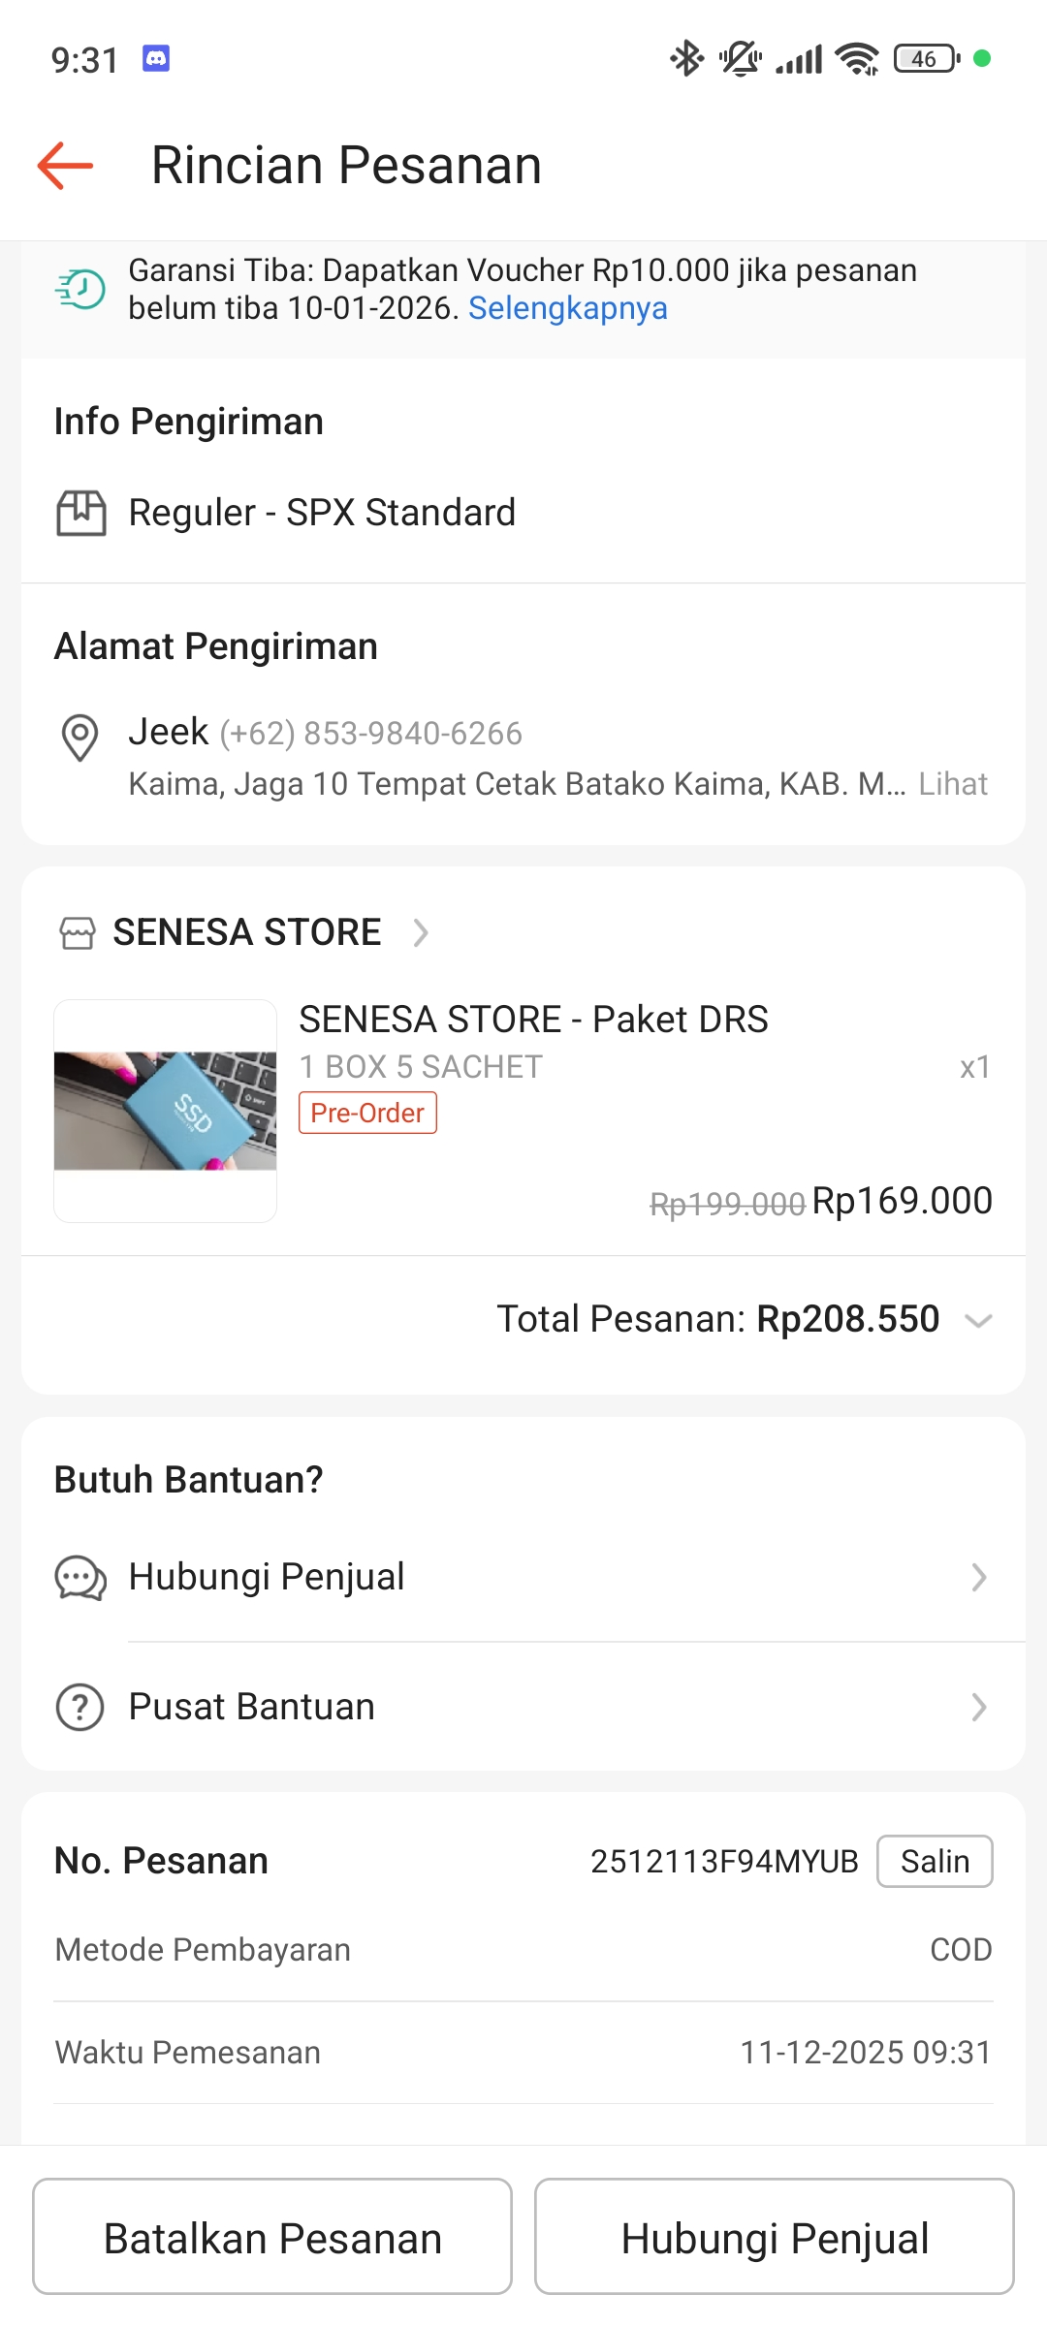Open Hubungi Penjual help row
The image size is (1047, 2326).
click(523, 1578)
